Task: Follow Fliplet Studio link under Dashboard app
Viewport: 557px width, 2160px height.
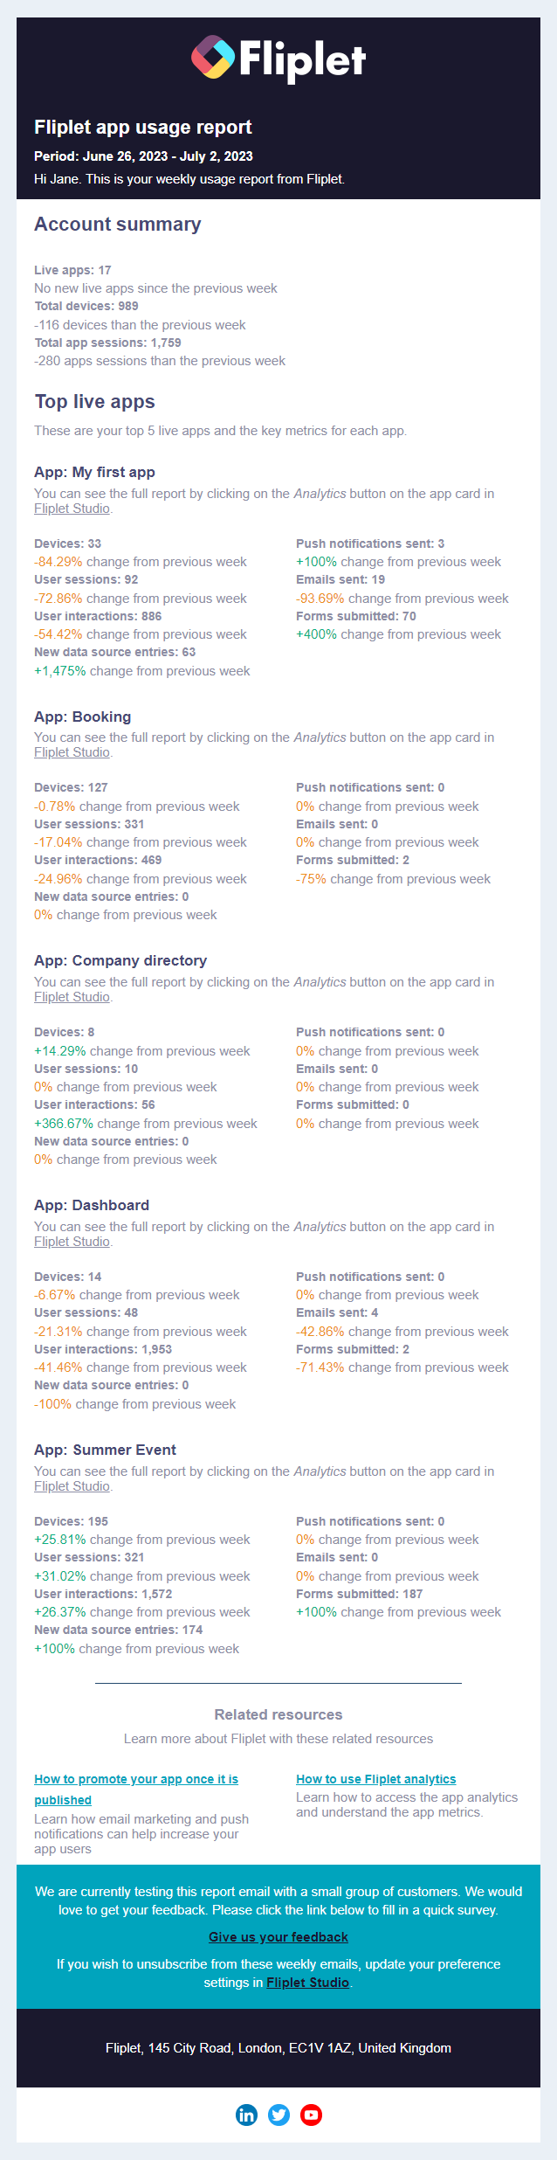Action: 72,1242
